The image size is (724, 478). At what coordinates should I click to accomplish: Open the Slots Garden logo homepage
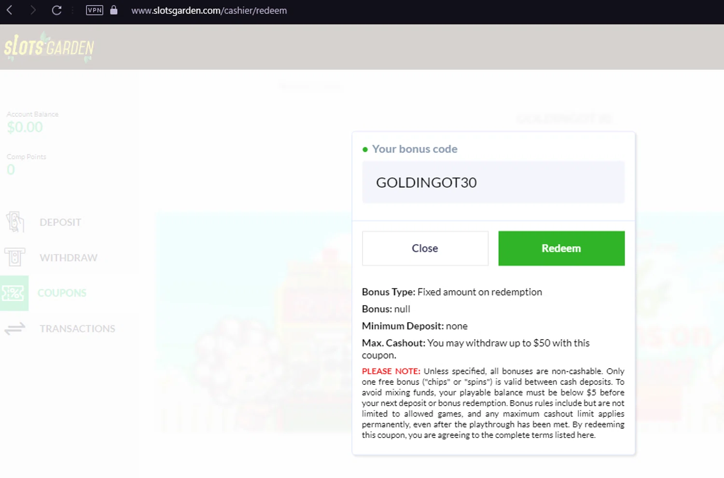coord(49,47)
